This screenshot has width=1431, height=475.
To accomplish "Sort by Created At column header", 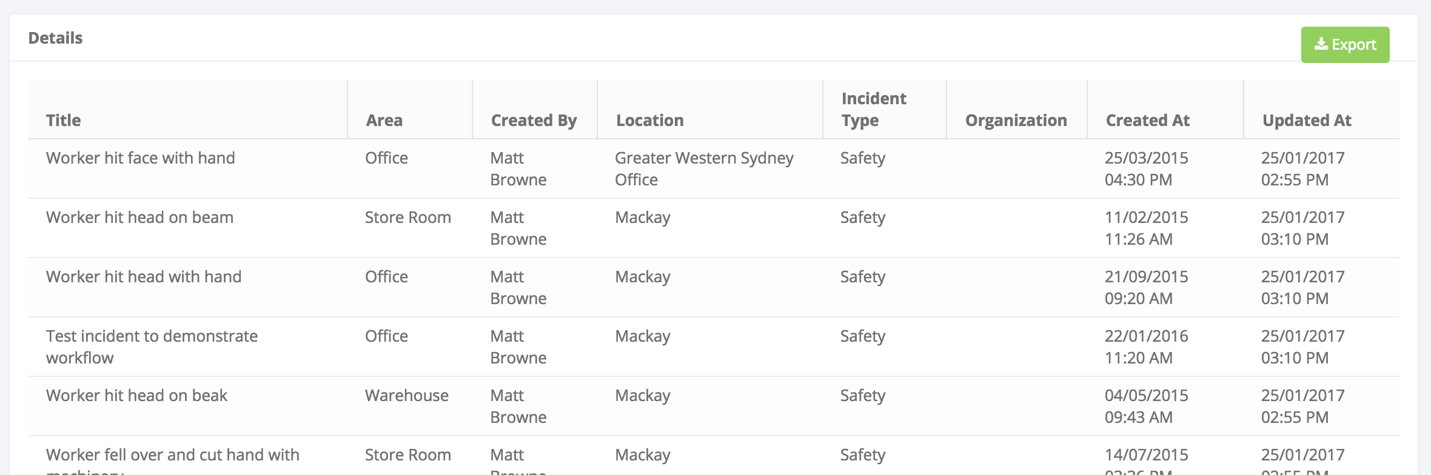I will (x=1147, y=121).
